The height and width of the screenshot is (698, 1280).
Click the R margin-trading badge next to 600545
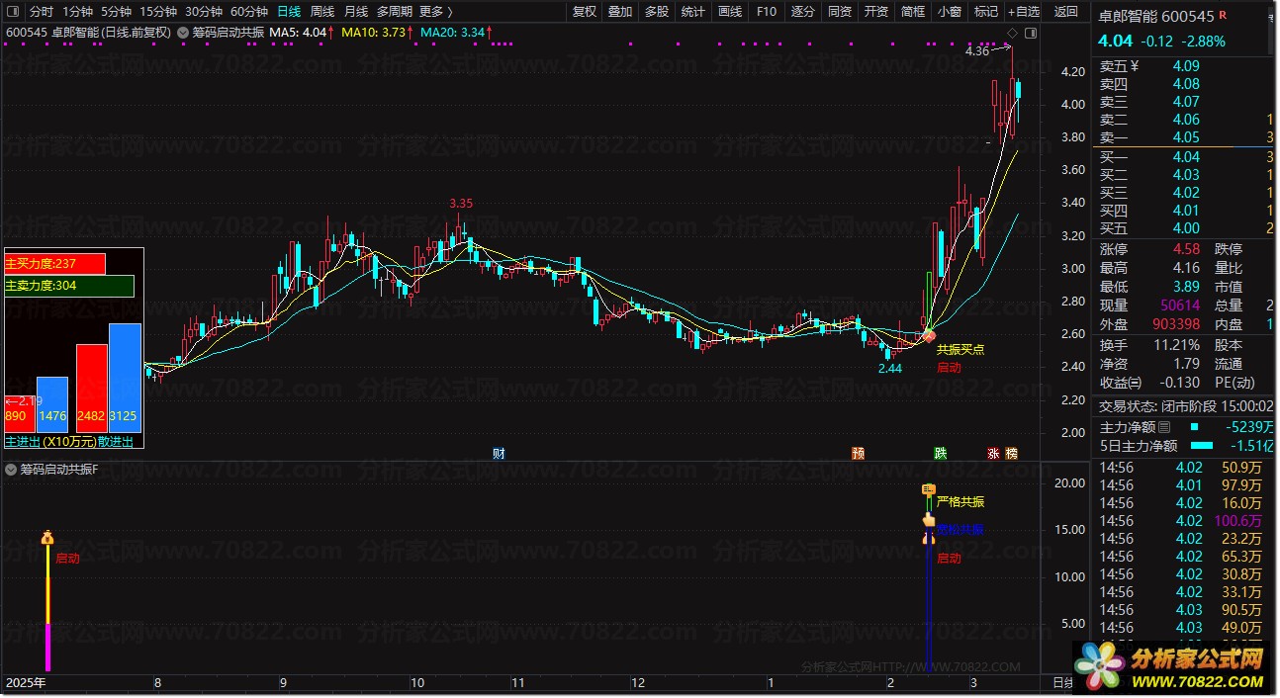1224,17
